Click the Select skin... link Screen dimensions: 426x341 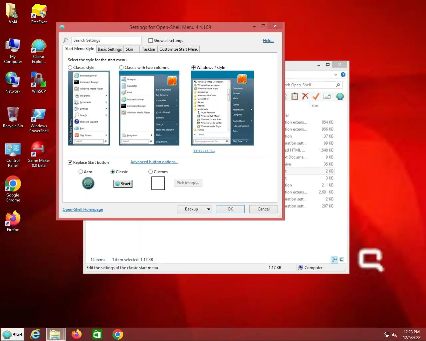[204, 151]
